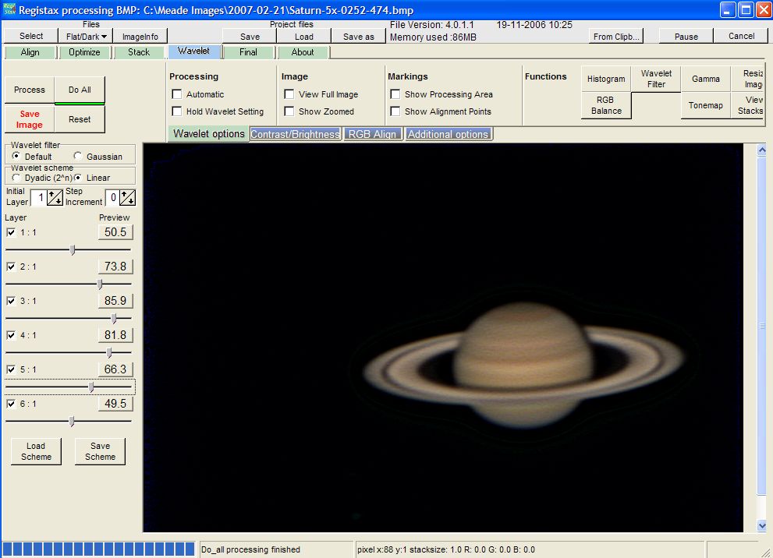
Task: Enable Show Zoomed checkbox
Action: pos(289,111)
